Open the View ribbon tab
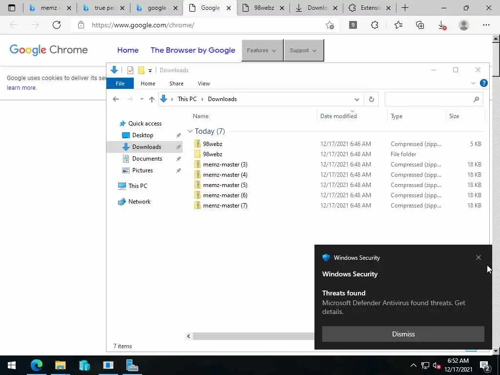 pos(204,83)
